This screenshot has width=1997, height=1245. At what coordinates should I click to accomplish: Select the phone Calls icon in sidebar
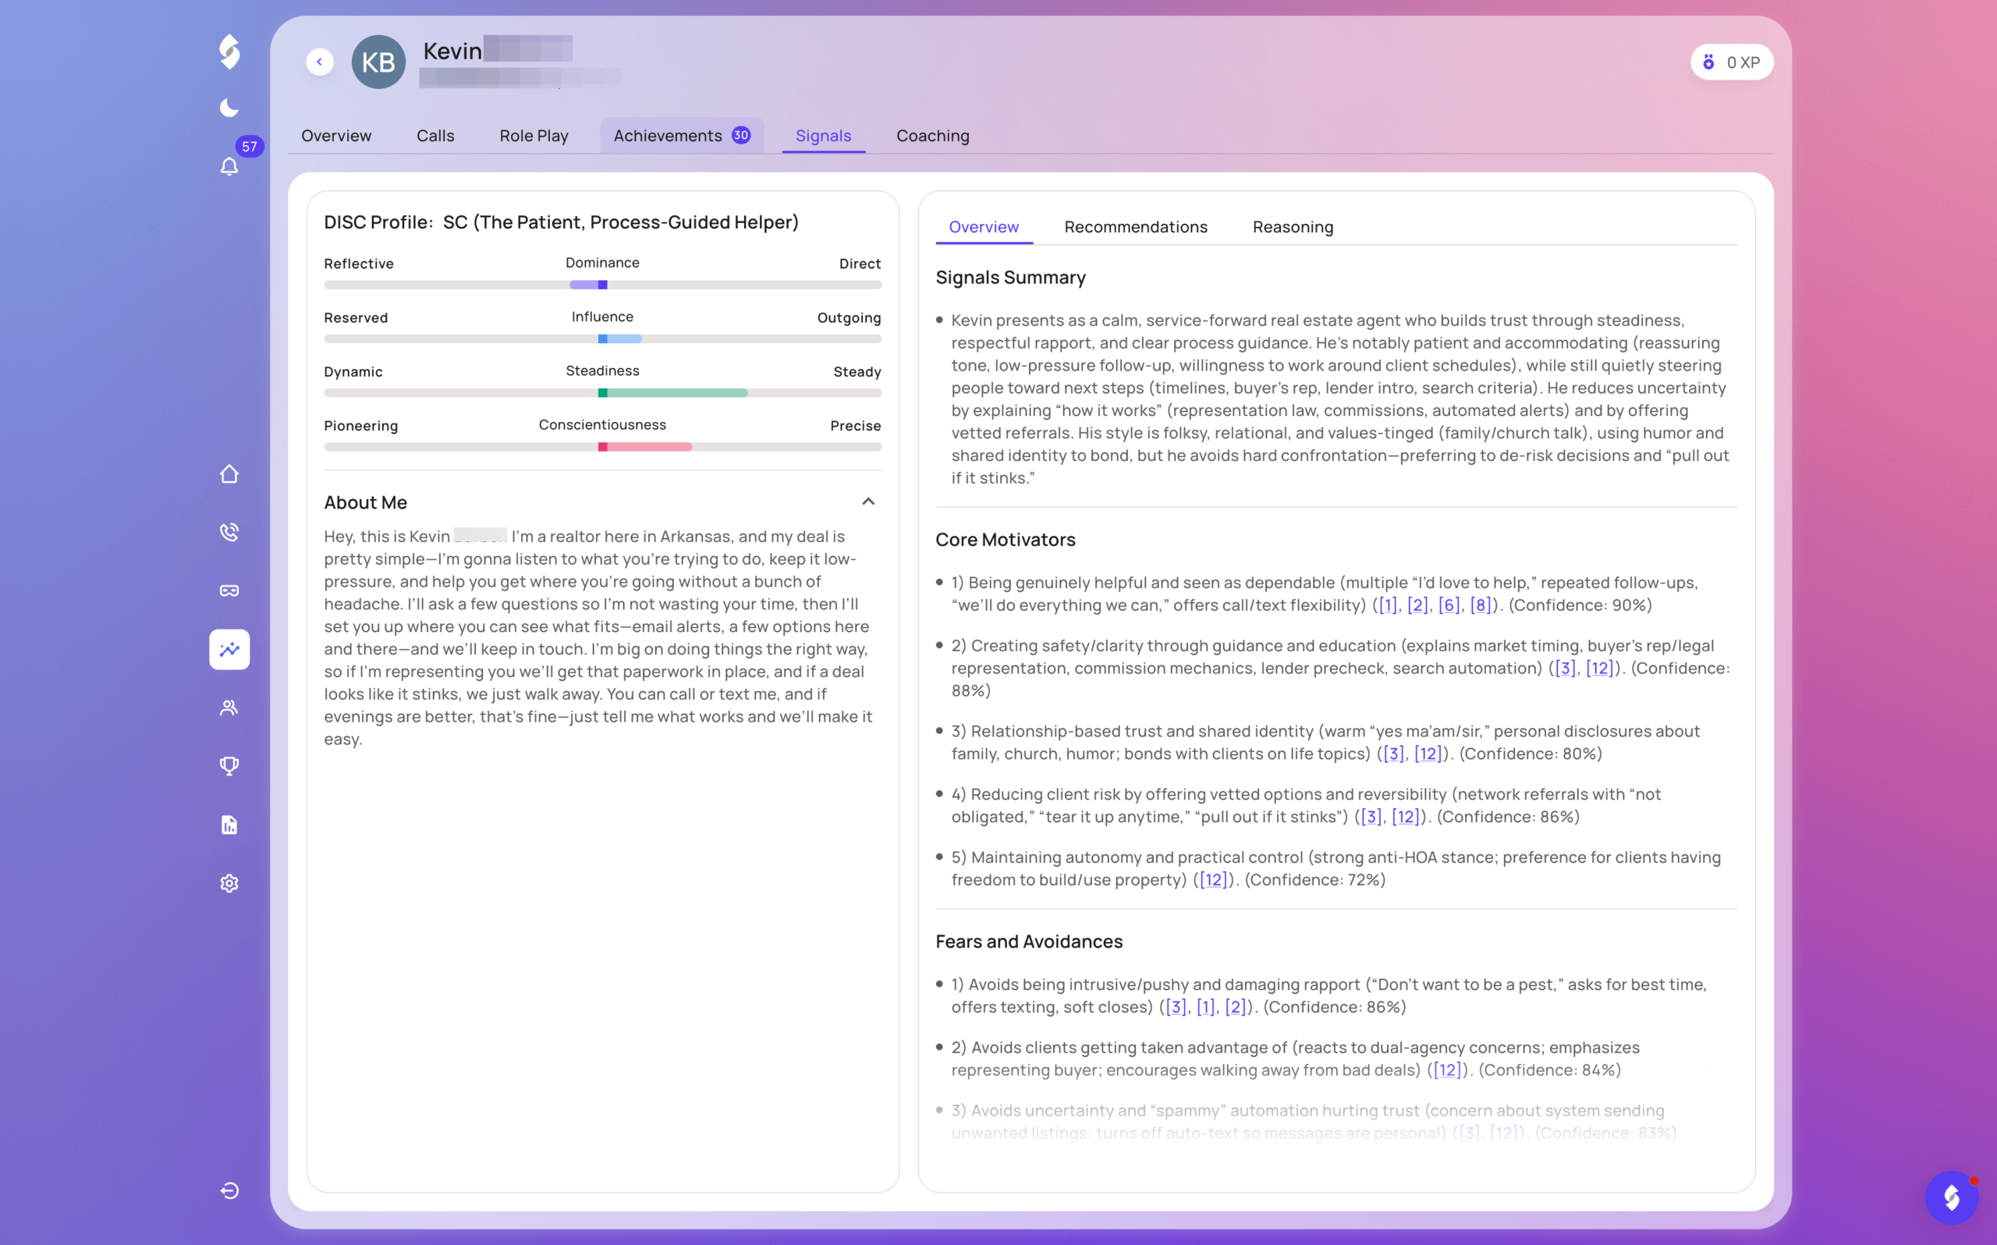229,531
